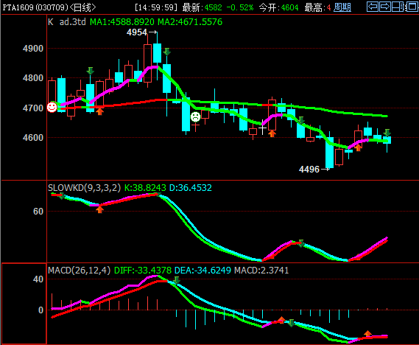Click the MA1:4588.8920 value

[122, 21]
